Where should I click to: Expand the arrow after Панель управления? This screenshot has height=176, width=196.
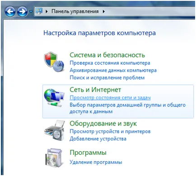click(103, 11)
